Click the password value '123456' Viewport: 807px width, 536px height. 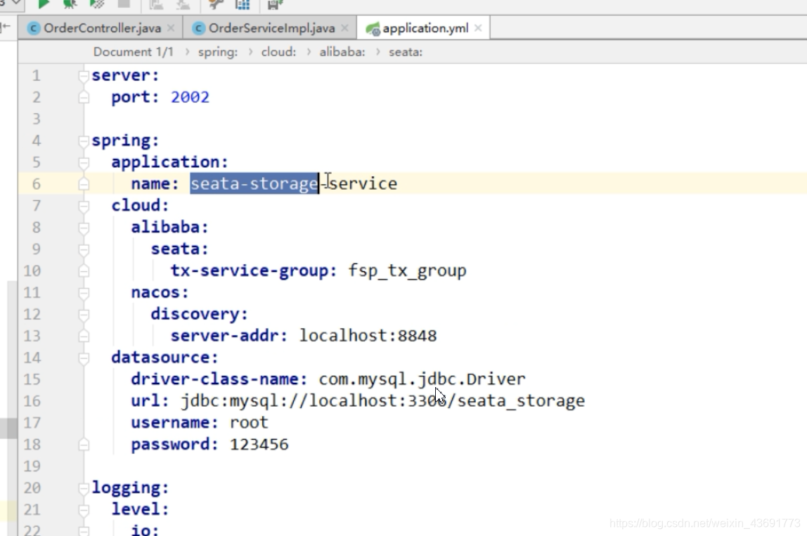259,445
